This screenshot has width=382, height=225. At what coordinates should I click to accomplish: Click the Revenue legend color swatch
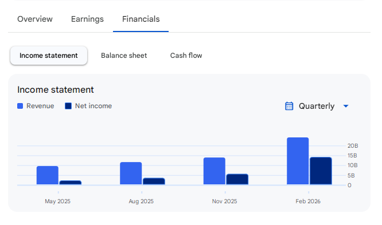pos(20,106)
